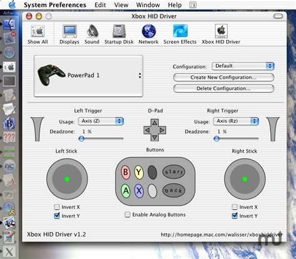Open System Preferences in the Dock
Image resolution: width=296 pixels, height=259 pixels.
[9, 67]
